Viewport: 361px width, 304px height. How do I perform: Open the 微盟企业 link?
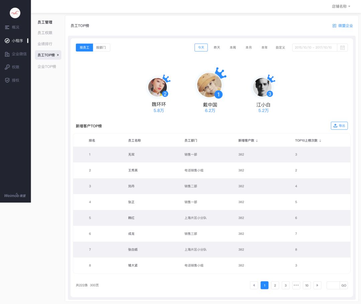(x=343, y=26)
